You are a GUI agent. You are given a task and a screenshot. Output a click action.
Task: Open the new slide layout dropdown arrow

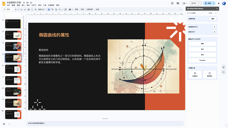tap(18, 9)
